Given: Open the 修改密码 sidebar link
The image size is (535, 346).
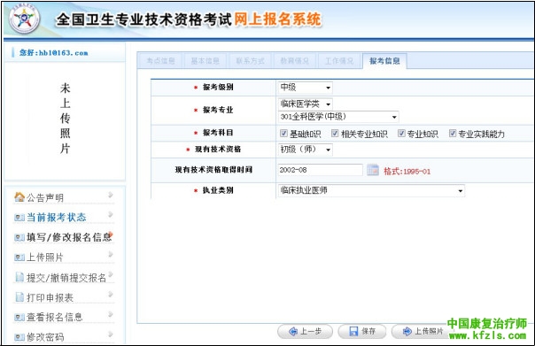Looking at the screenshot, I should [x=45, y=337].
